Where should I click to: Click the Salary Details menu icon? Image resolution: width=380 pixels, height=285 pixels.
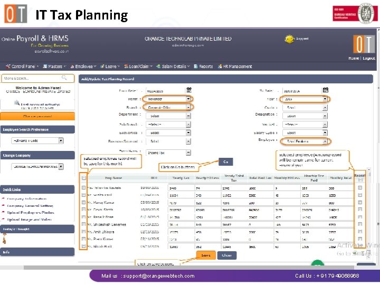point(158,66)
